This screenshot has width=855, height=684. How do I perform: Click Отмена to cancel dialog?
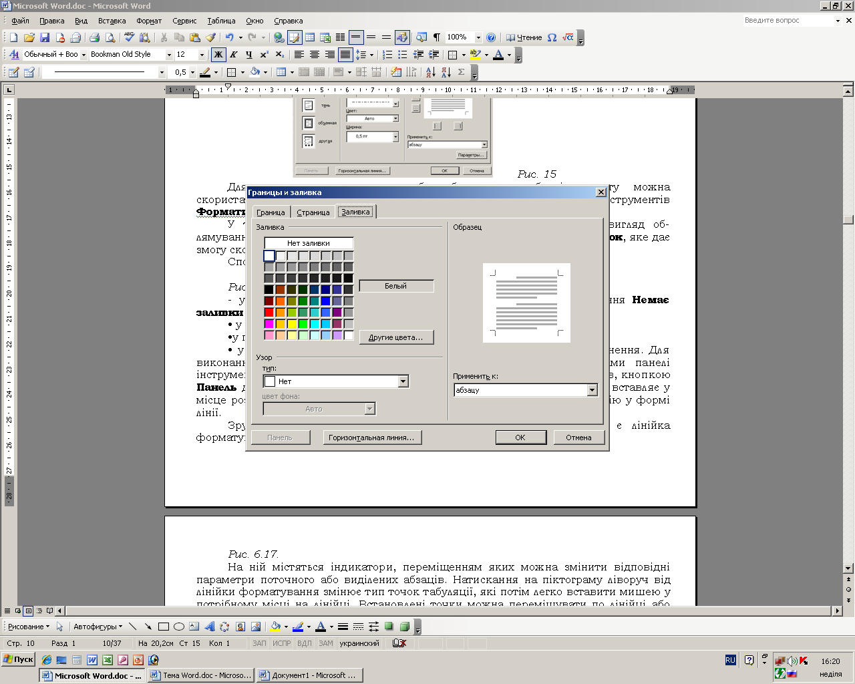[578, 438]
